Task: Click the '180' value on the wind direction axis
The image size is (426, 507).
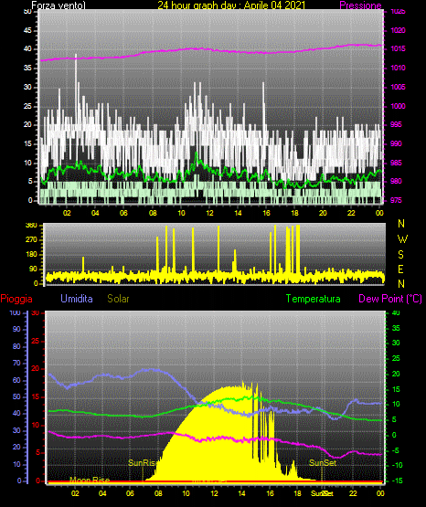Action: (31, 255)
